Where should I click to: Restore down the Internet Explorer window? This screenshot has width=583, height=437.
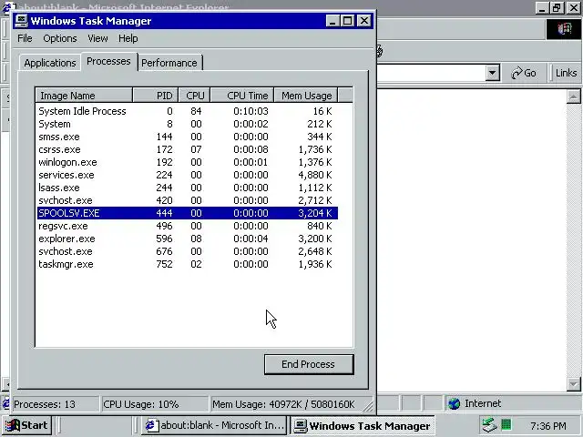coord(557,7)
